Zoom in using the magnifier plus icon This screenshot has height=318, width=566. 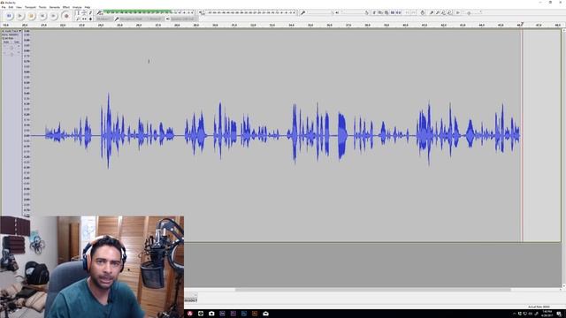(432, 12)
